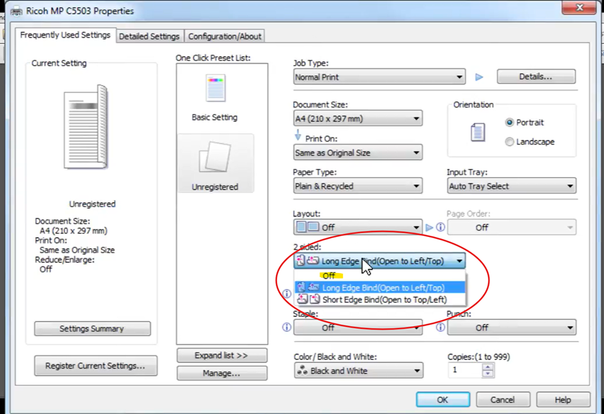Image resolution: width=604 pixels, height=414 pixels.
Task: Choose Long Edge Bind(Open to Left/Top) option
Action: [x=380, y=287]
